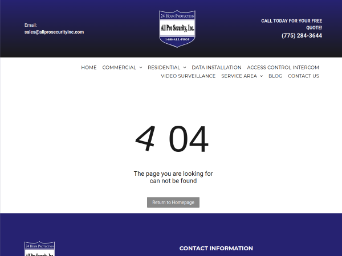Viewport: 342px width, 256px height.
Task: Click the footer All Pro Security logo
Action: coord(39,249)
